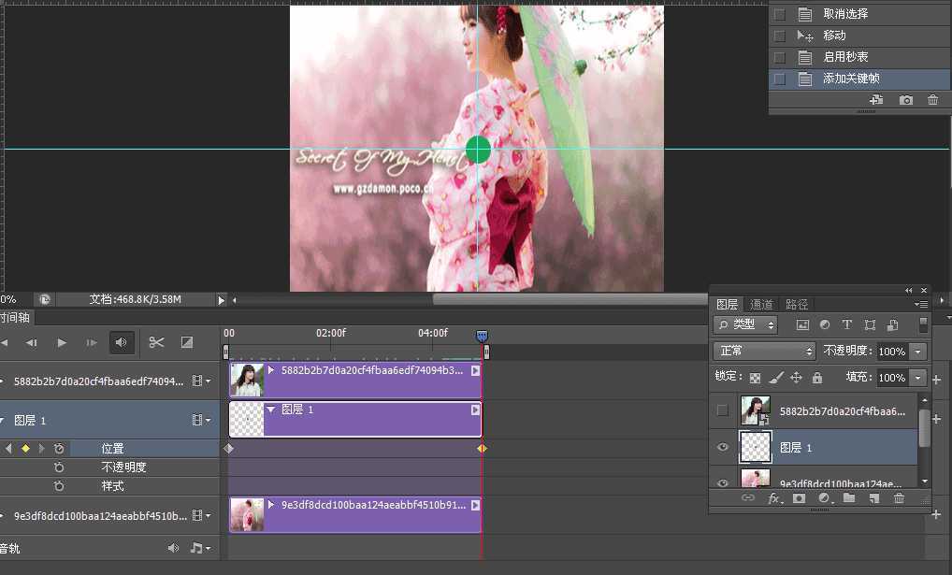
Task: Switch to the 通道 tab
Action: pos(761,305)
